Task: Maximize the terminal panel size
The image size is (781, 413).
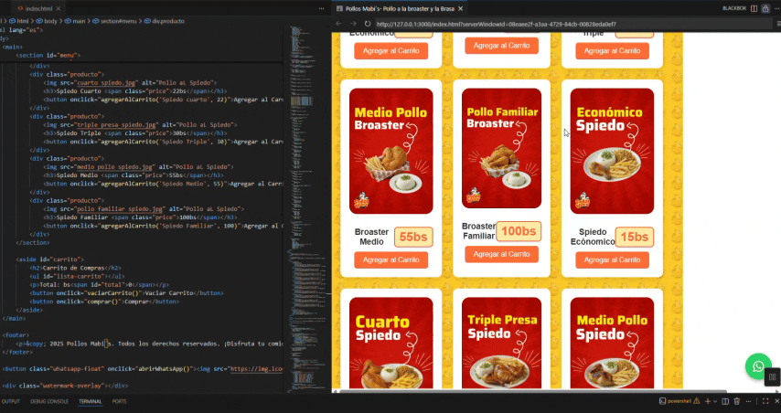Action: [x=765, y=401]
